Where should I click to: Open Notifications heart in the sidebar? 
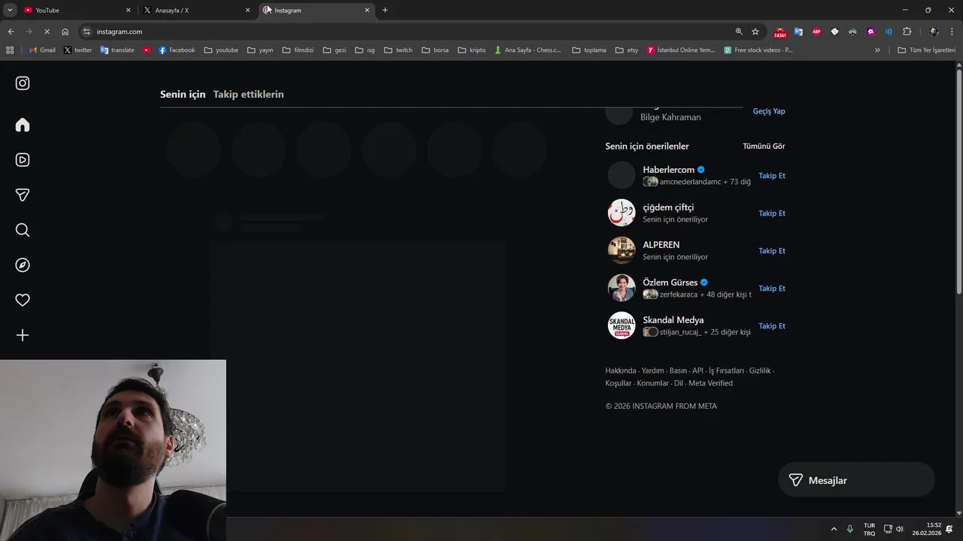(x=23, y=300)
